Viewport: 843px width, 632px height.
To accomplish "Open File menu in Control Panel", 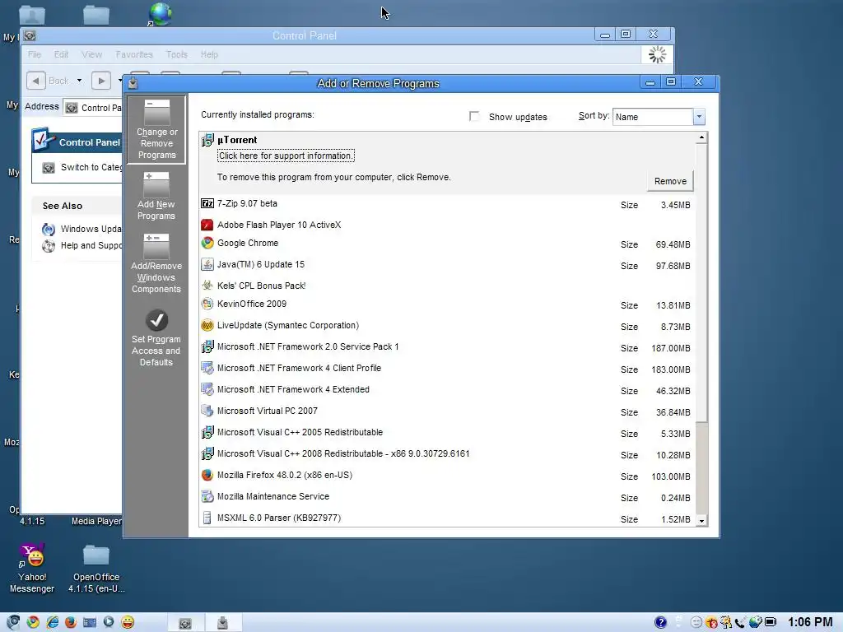I will (x=35, y=54).
